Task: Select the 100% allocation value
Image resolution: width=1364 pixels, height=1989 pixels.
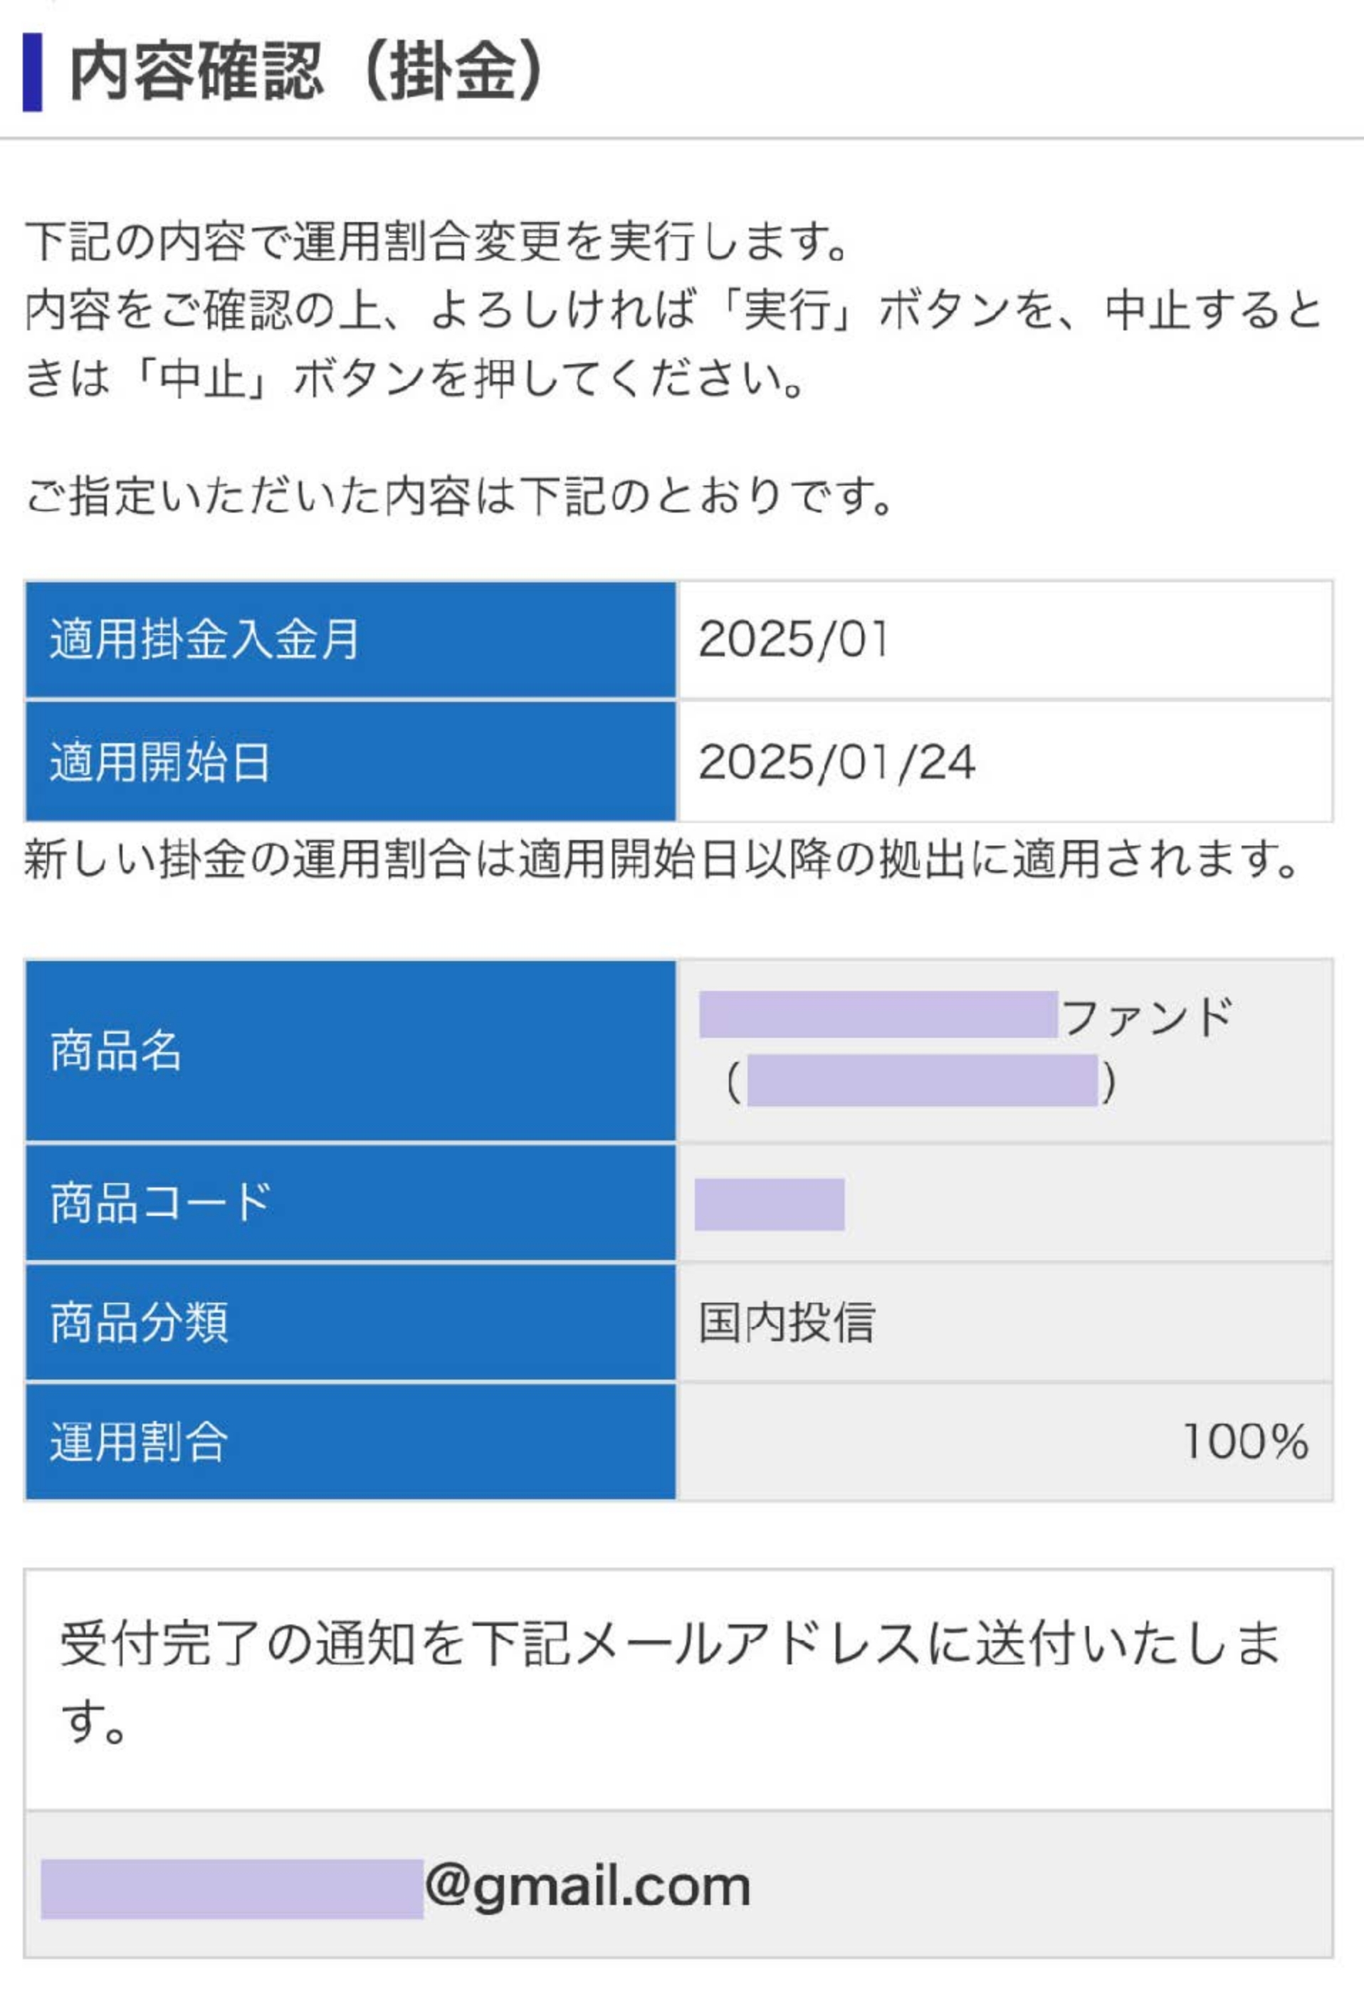Action: [x=1245, y=1442]
